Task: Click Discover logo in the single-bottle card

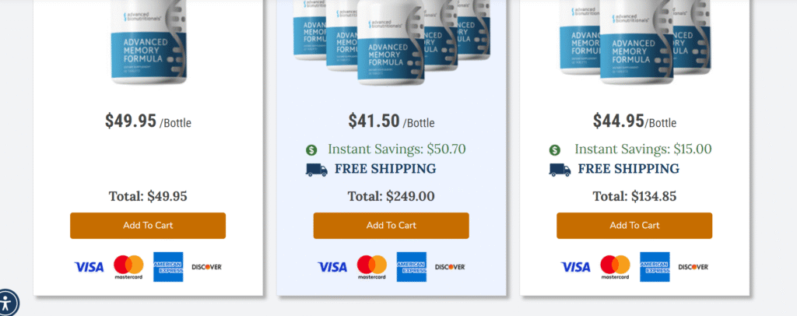Action: click(x=207, y=267)
